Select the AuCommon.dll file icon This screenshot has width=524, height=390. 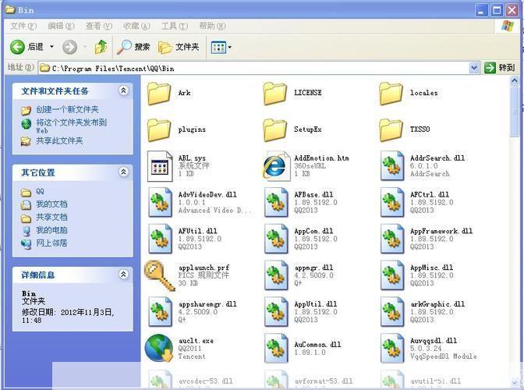tap(276, 348)
